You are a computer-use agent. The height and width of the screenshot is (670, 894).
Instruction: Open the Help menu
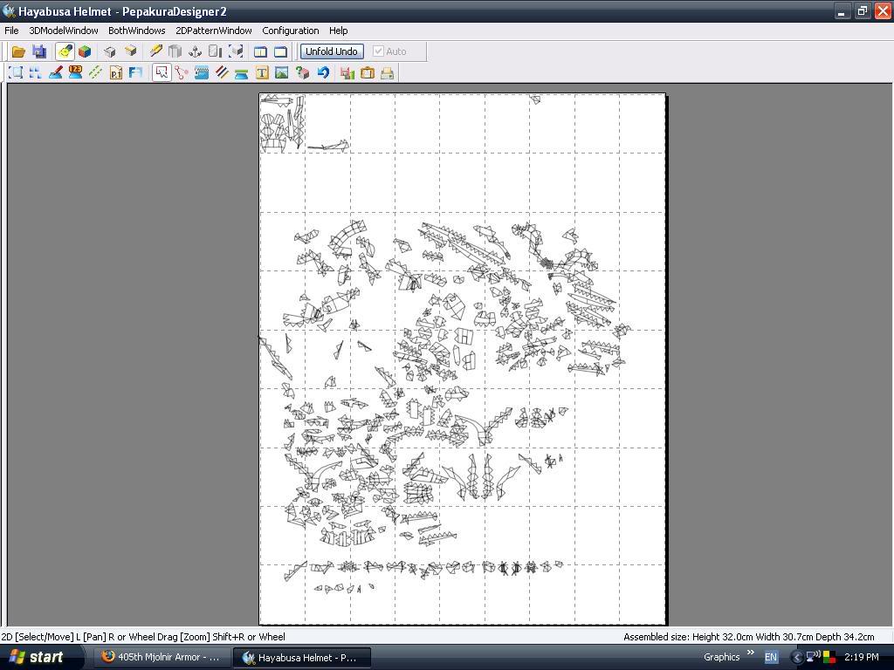[338, 31]
